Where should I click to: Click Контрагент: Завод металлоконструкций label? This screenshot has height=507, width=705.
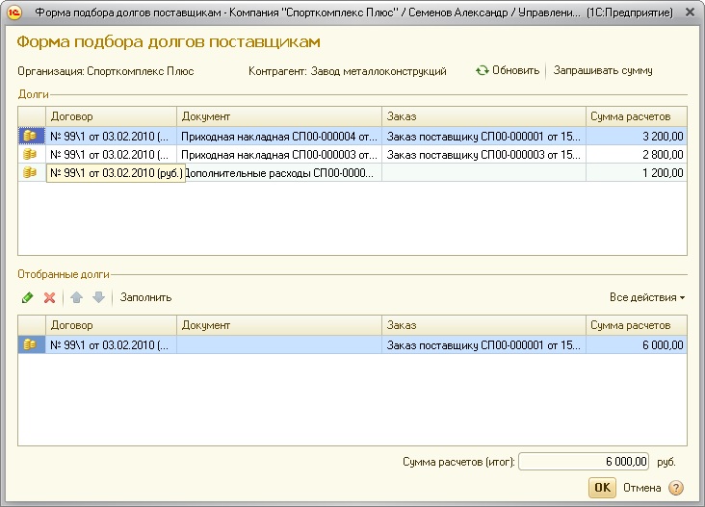[347, 71]
